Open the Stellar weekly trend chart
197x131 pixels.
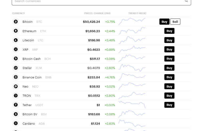(132, 68)
